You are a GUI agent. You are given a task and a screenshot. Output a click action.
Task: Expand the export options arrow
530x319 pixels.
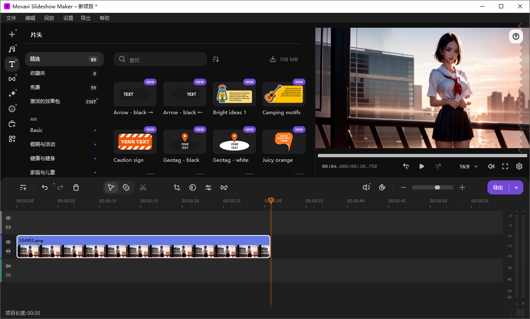coord(516,187)
